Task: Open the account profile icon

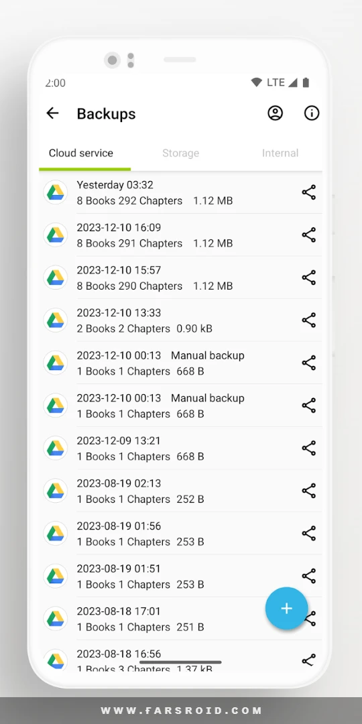Action: 276,113
